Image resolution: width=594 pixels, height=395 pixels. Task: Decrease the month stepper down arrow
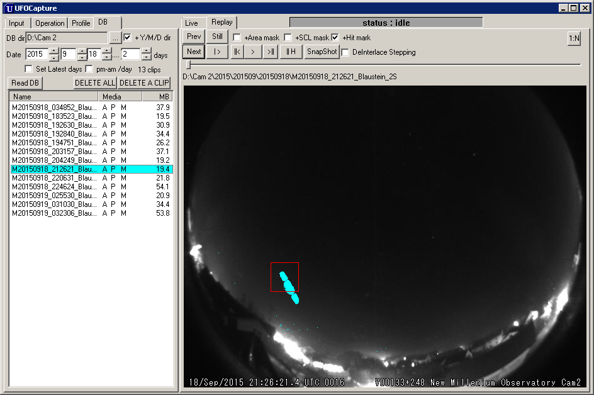(82, 58)
